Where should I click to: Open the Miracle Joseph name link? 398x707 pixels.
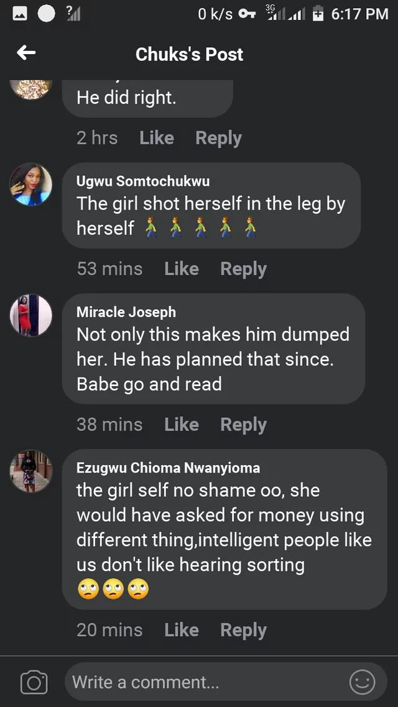click(126, 312)
